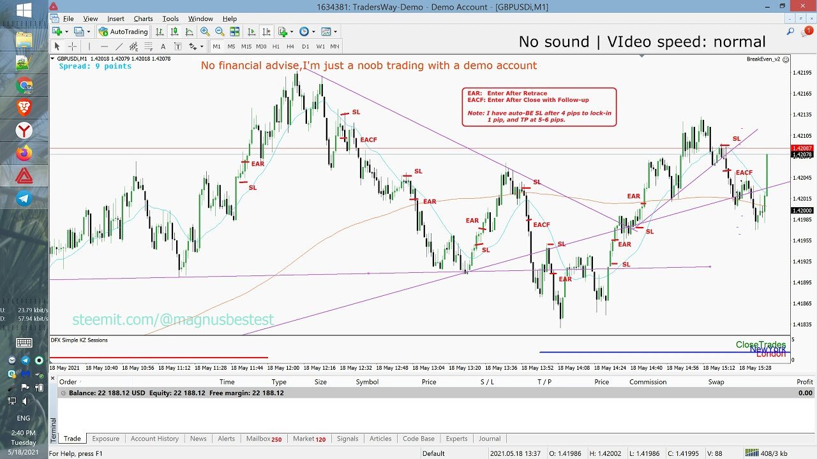Image resolution: width=817 pixels, height=459 pixels.
Task: Tile chart windows icon
Action: (234, 31)
